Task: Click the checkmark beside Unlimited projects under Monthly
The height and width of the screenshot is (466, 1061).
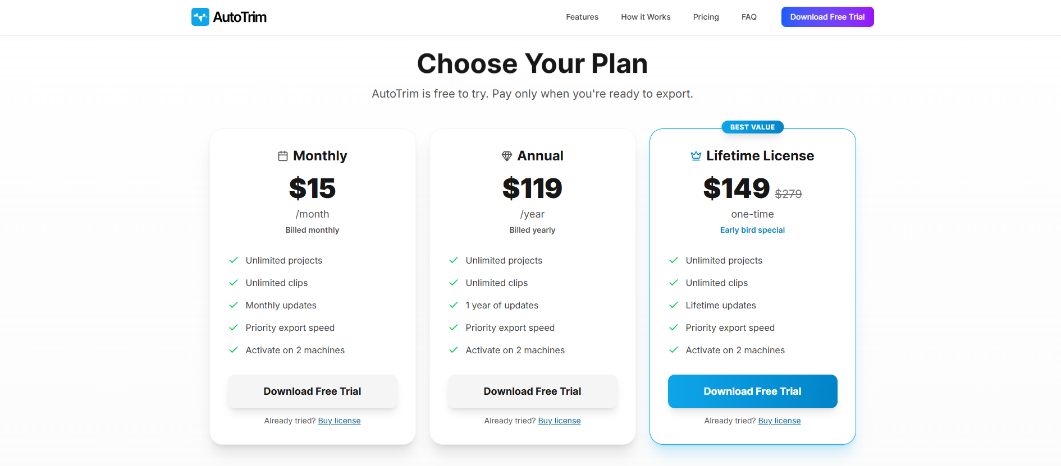Action: (233, 260)
